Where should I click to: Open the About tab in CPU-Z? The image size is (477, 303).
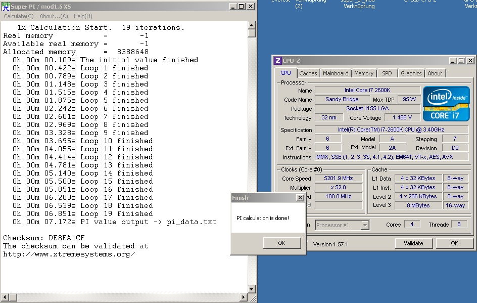click(435, 73)
